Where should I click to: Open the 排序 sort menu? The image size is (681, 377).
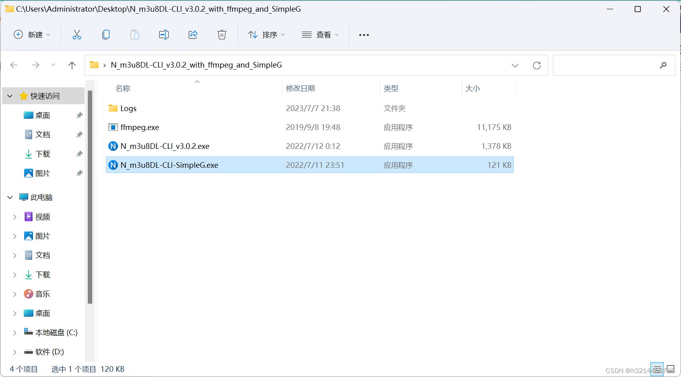coord(267,35)
